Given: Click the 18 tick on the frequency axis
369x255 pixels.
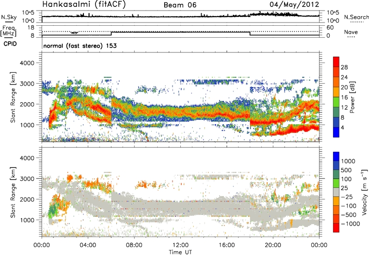Looking at the screenshot, I should pos(31,28).
